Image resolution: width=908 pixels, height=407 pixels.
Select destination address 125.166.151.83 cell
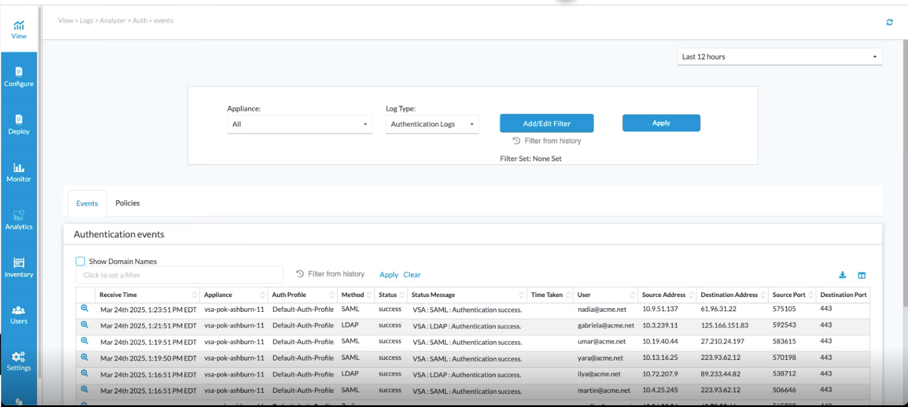click(x=724, y=325)
